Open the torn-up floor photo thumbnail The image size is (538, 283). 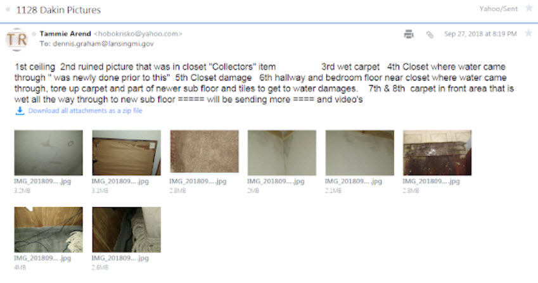(x=437, y=153)
